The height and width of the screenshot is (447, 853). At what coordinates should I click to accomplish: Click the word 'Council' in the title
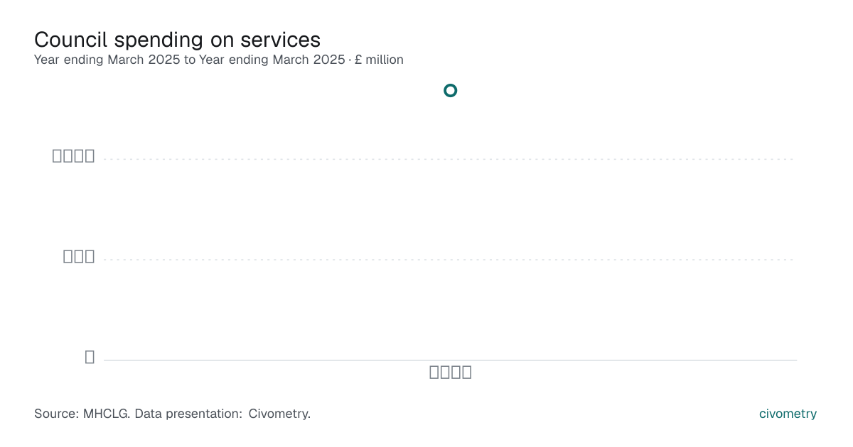[70, 39]
